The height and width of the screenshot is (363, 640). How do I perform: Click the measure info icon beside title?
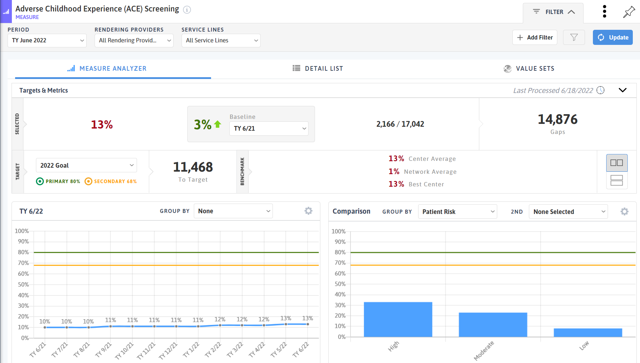click(187, 10)
